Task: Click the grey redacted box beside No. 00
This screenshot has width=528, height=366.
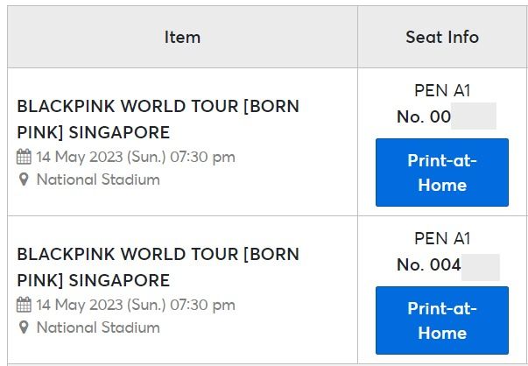Action: click(x=474, y=116)
